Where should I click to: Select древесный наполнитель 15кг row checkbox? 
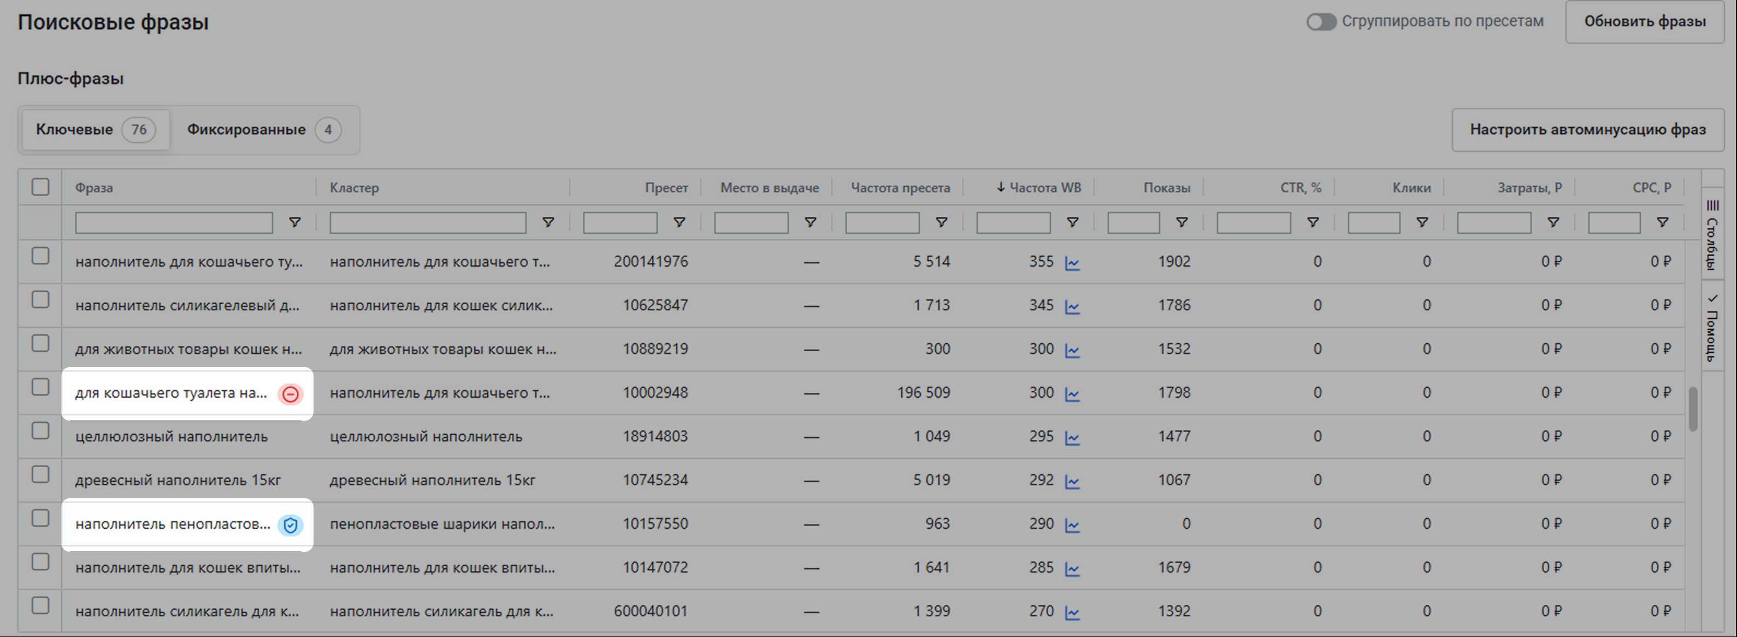[x=40, y=475]
